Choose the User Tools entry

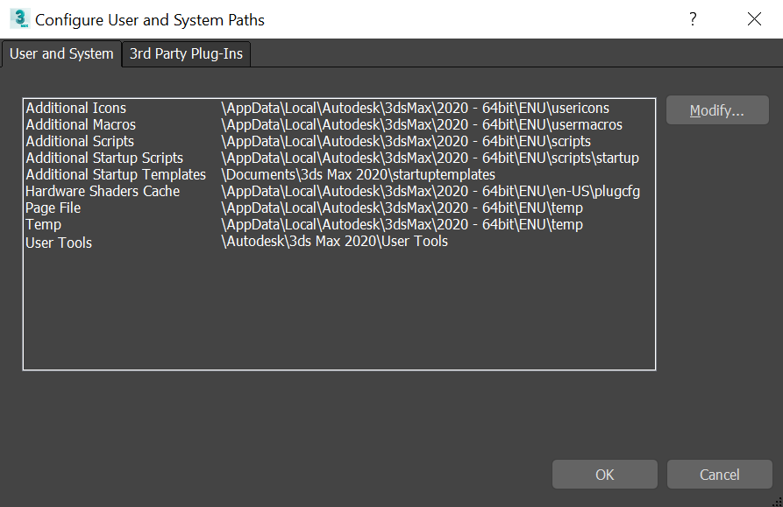tap(59, 243)
